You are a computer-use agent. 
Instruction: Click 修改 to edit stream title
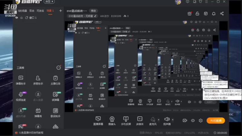93,11
